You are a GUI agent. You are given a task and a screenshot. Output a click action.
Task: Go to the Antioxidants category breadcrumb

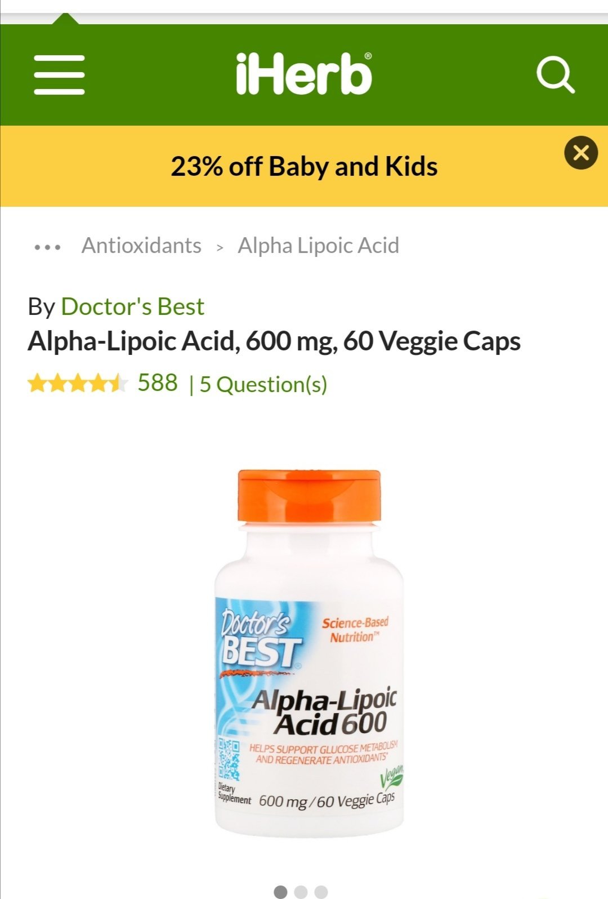[141, 246]
